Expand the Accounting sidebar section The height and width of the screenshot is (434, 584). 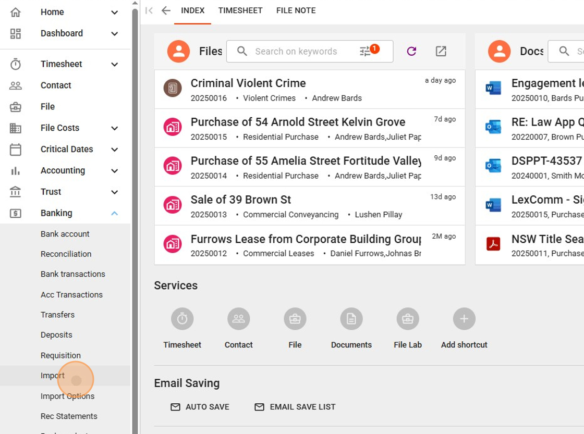tap(114, 170)
